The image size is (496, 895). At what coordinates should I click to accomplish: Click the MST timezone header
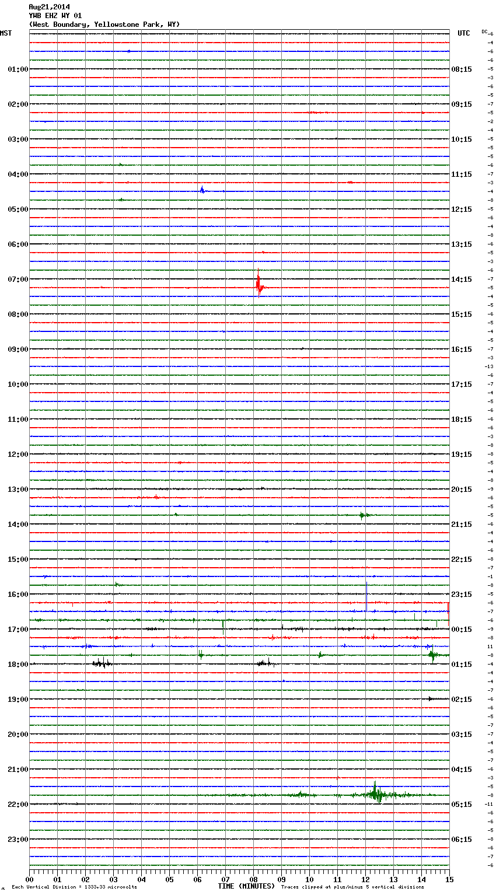click(6, 33)
